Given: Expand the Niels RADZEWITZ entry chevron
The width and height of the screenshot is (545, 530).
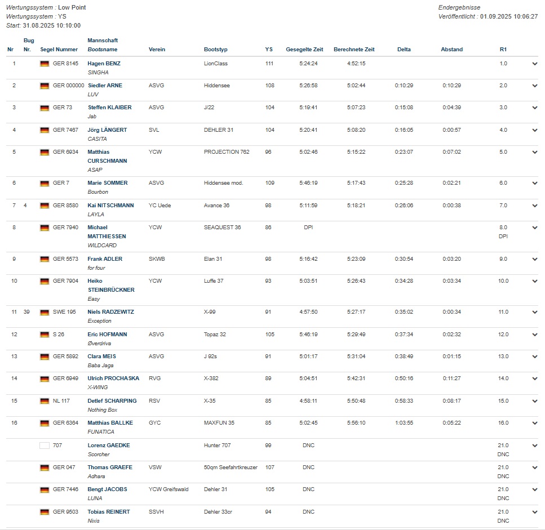Looking at the screenshot, I should (534, 312).
